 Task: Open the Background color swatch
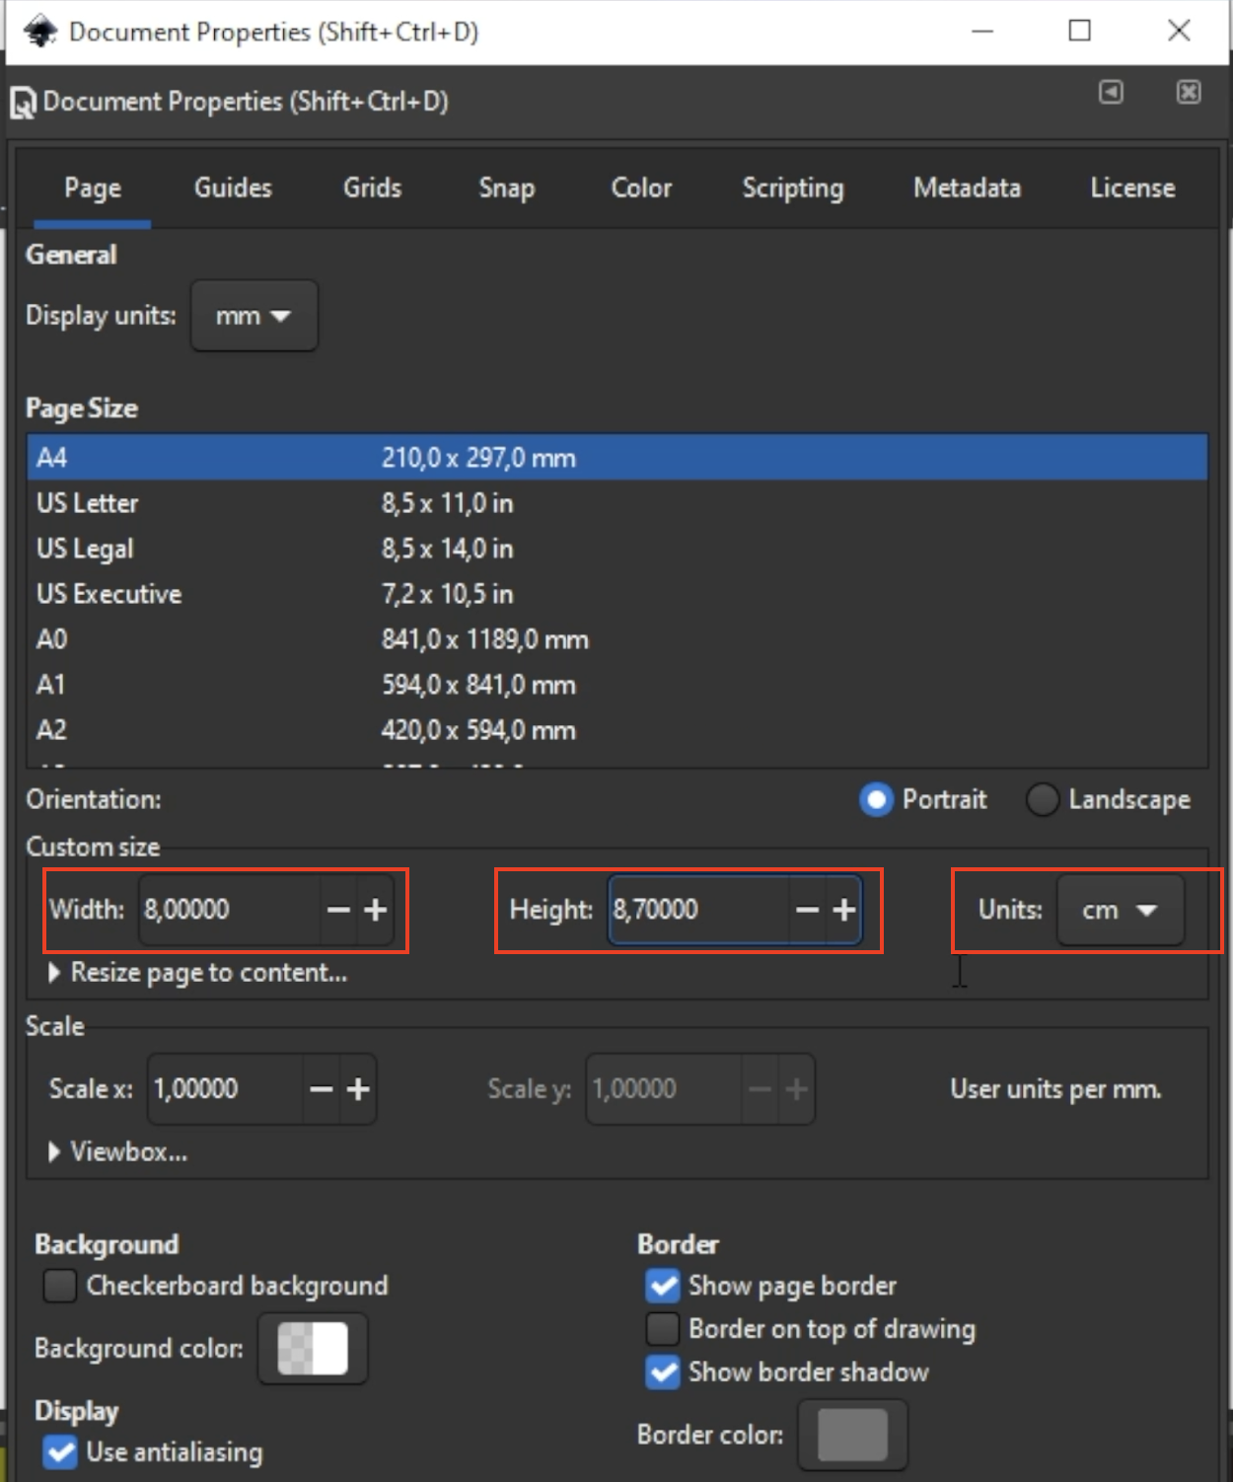coord(313,1349)
